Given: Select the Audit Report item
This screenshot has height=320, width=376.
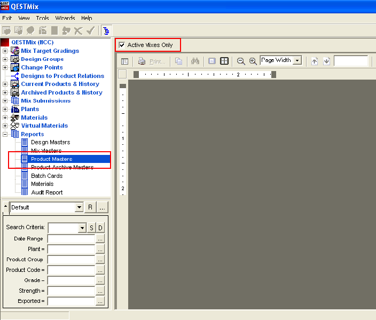Looking at the screenshot, I should (x=47, y=192).
